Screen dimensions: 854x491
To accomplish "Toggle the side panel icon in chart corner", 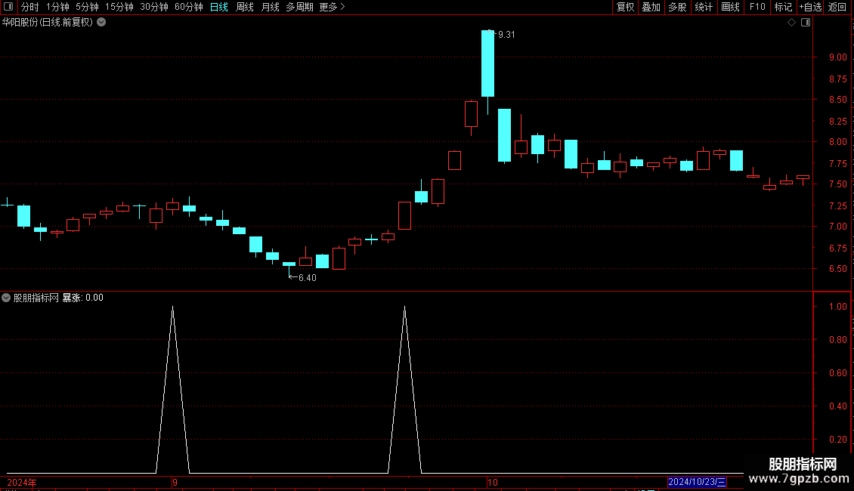I will point(806,23).
